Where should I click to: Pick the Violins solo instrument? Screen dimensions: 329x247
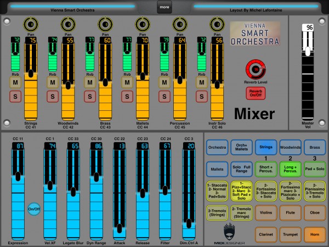266,213
